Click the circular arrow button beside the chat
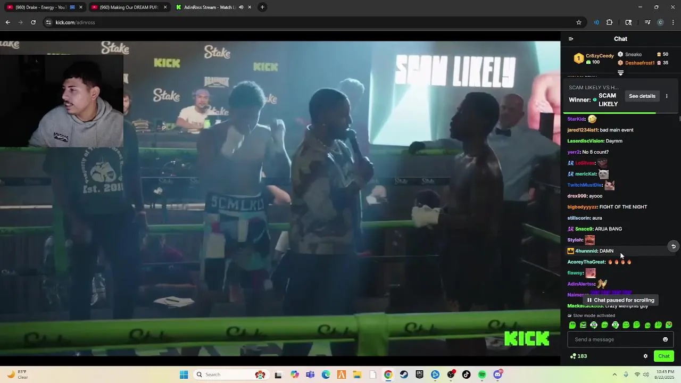 coord(673,246)
